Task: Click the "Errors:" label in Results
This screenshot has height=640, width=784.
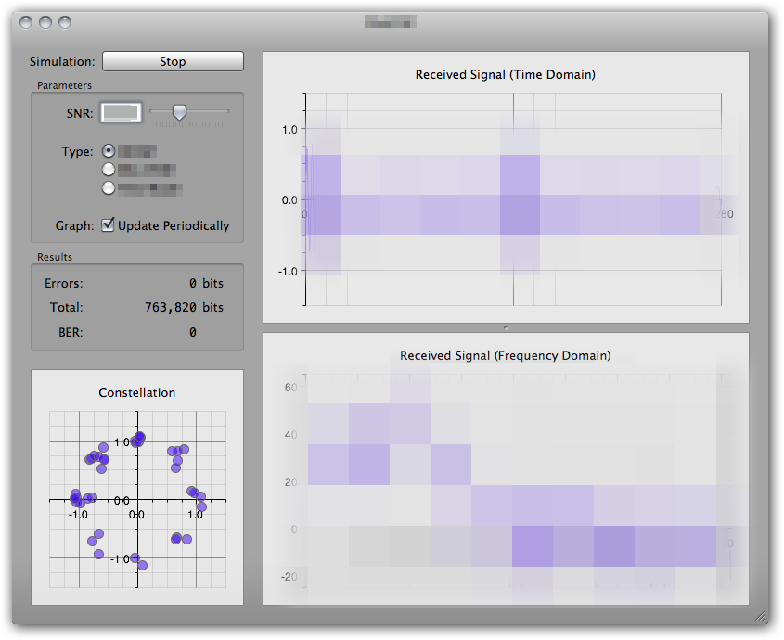Action: point(64,283)
